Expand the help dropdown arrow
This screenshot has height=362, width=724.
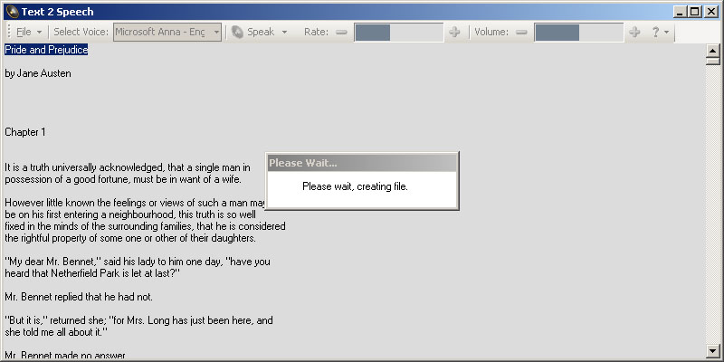tap(666, 33)
